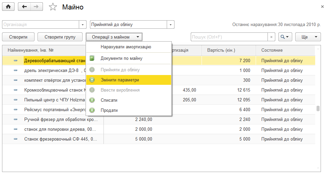Go to the home page icon
This screenshot has height=173, width=325.
coord(8,7)
